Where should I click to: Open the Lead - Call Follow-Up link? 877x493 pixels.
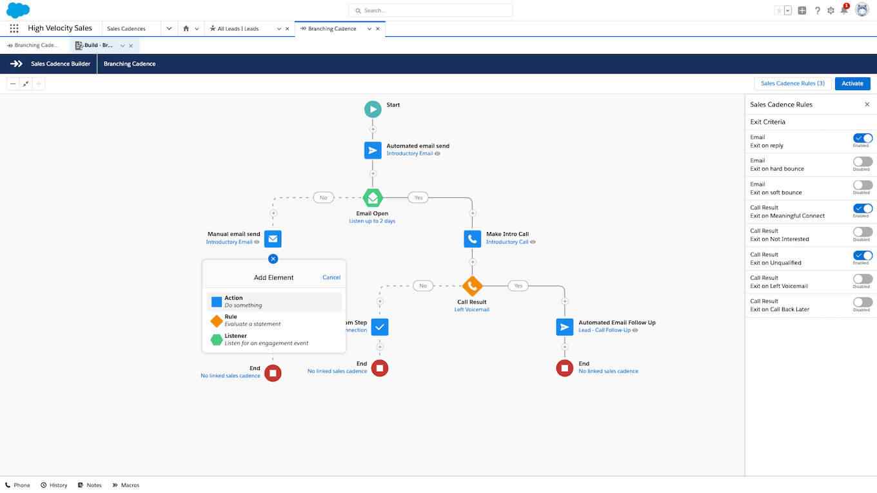(604, 331)
